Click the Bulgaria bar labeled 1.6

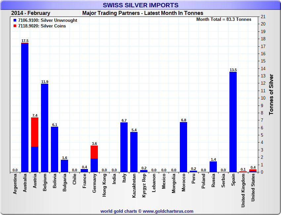(64, 166)
